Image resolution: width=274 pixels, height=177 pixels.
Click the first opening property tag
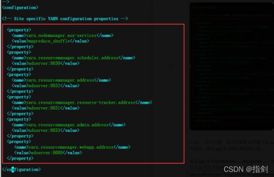point(19,30)
